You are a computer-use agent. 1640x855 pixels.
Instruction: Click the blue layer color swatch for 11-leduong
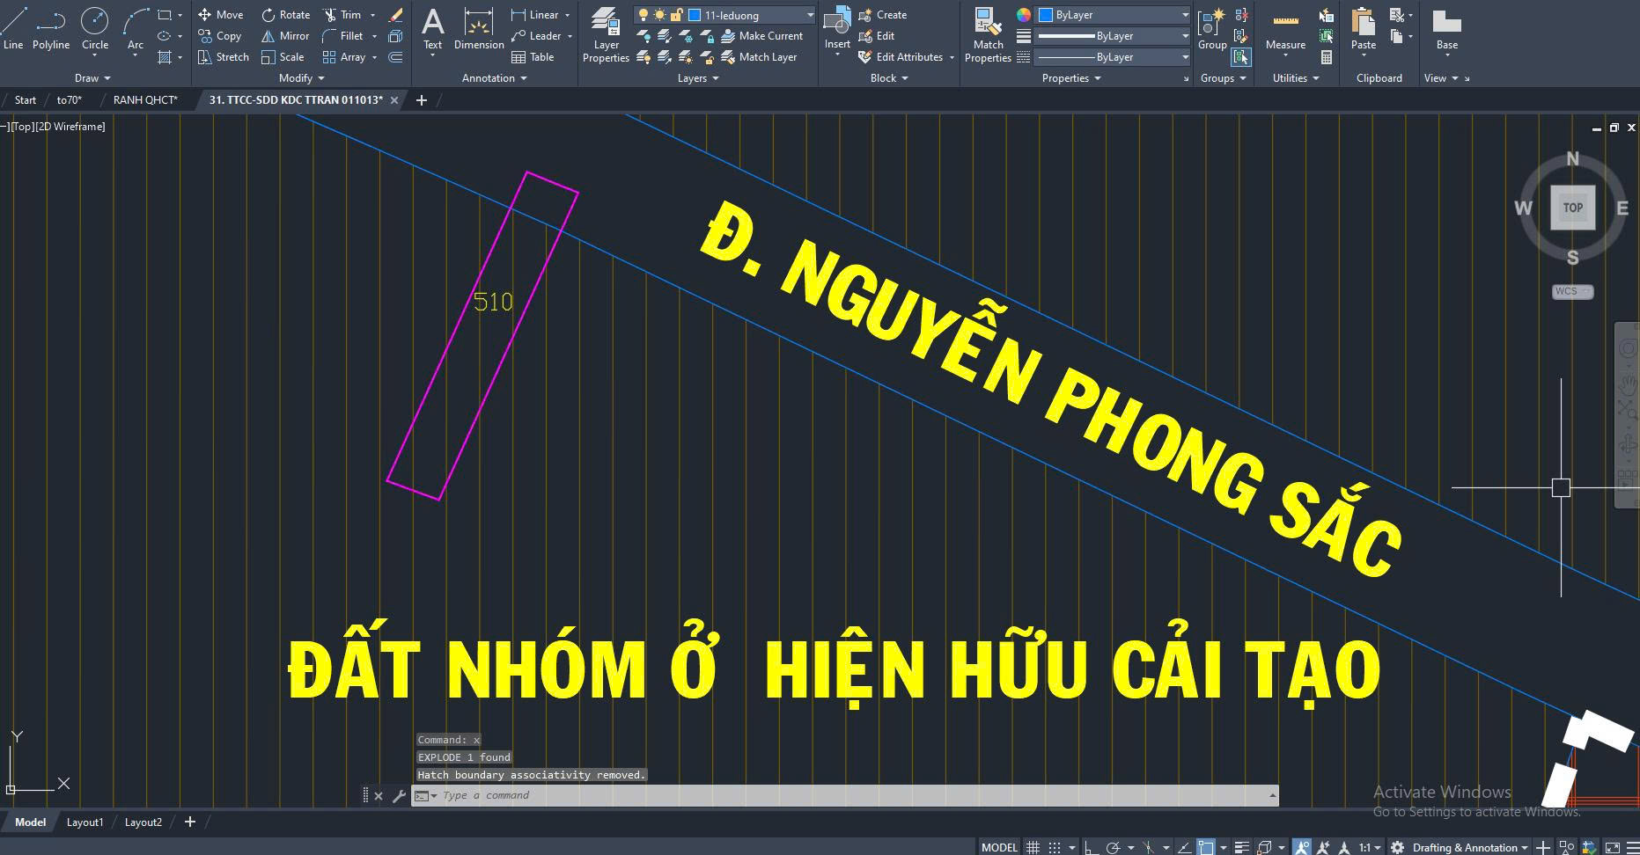[695, 15]
